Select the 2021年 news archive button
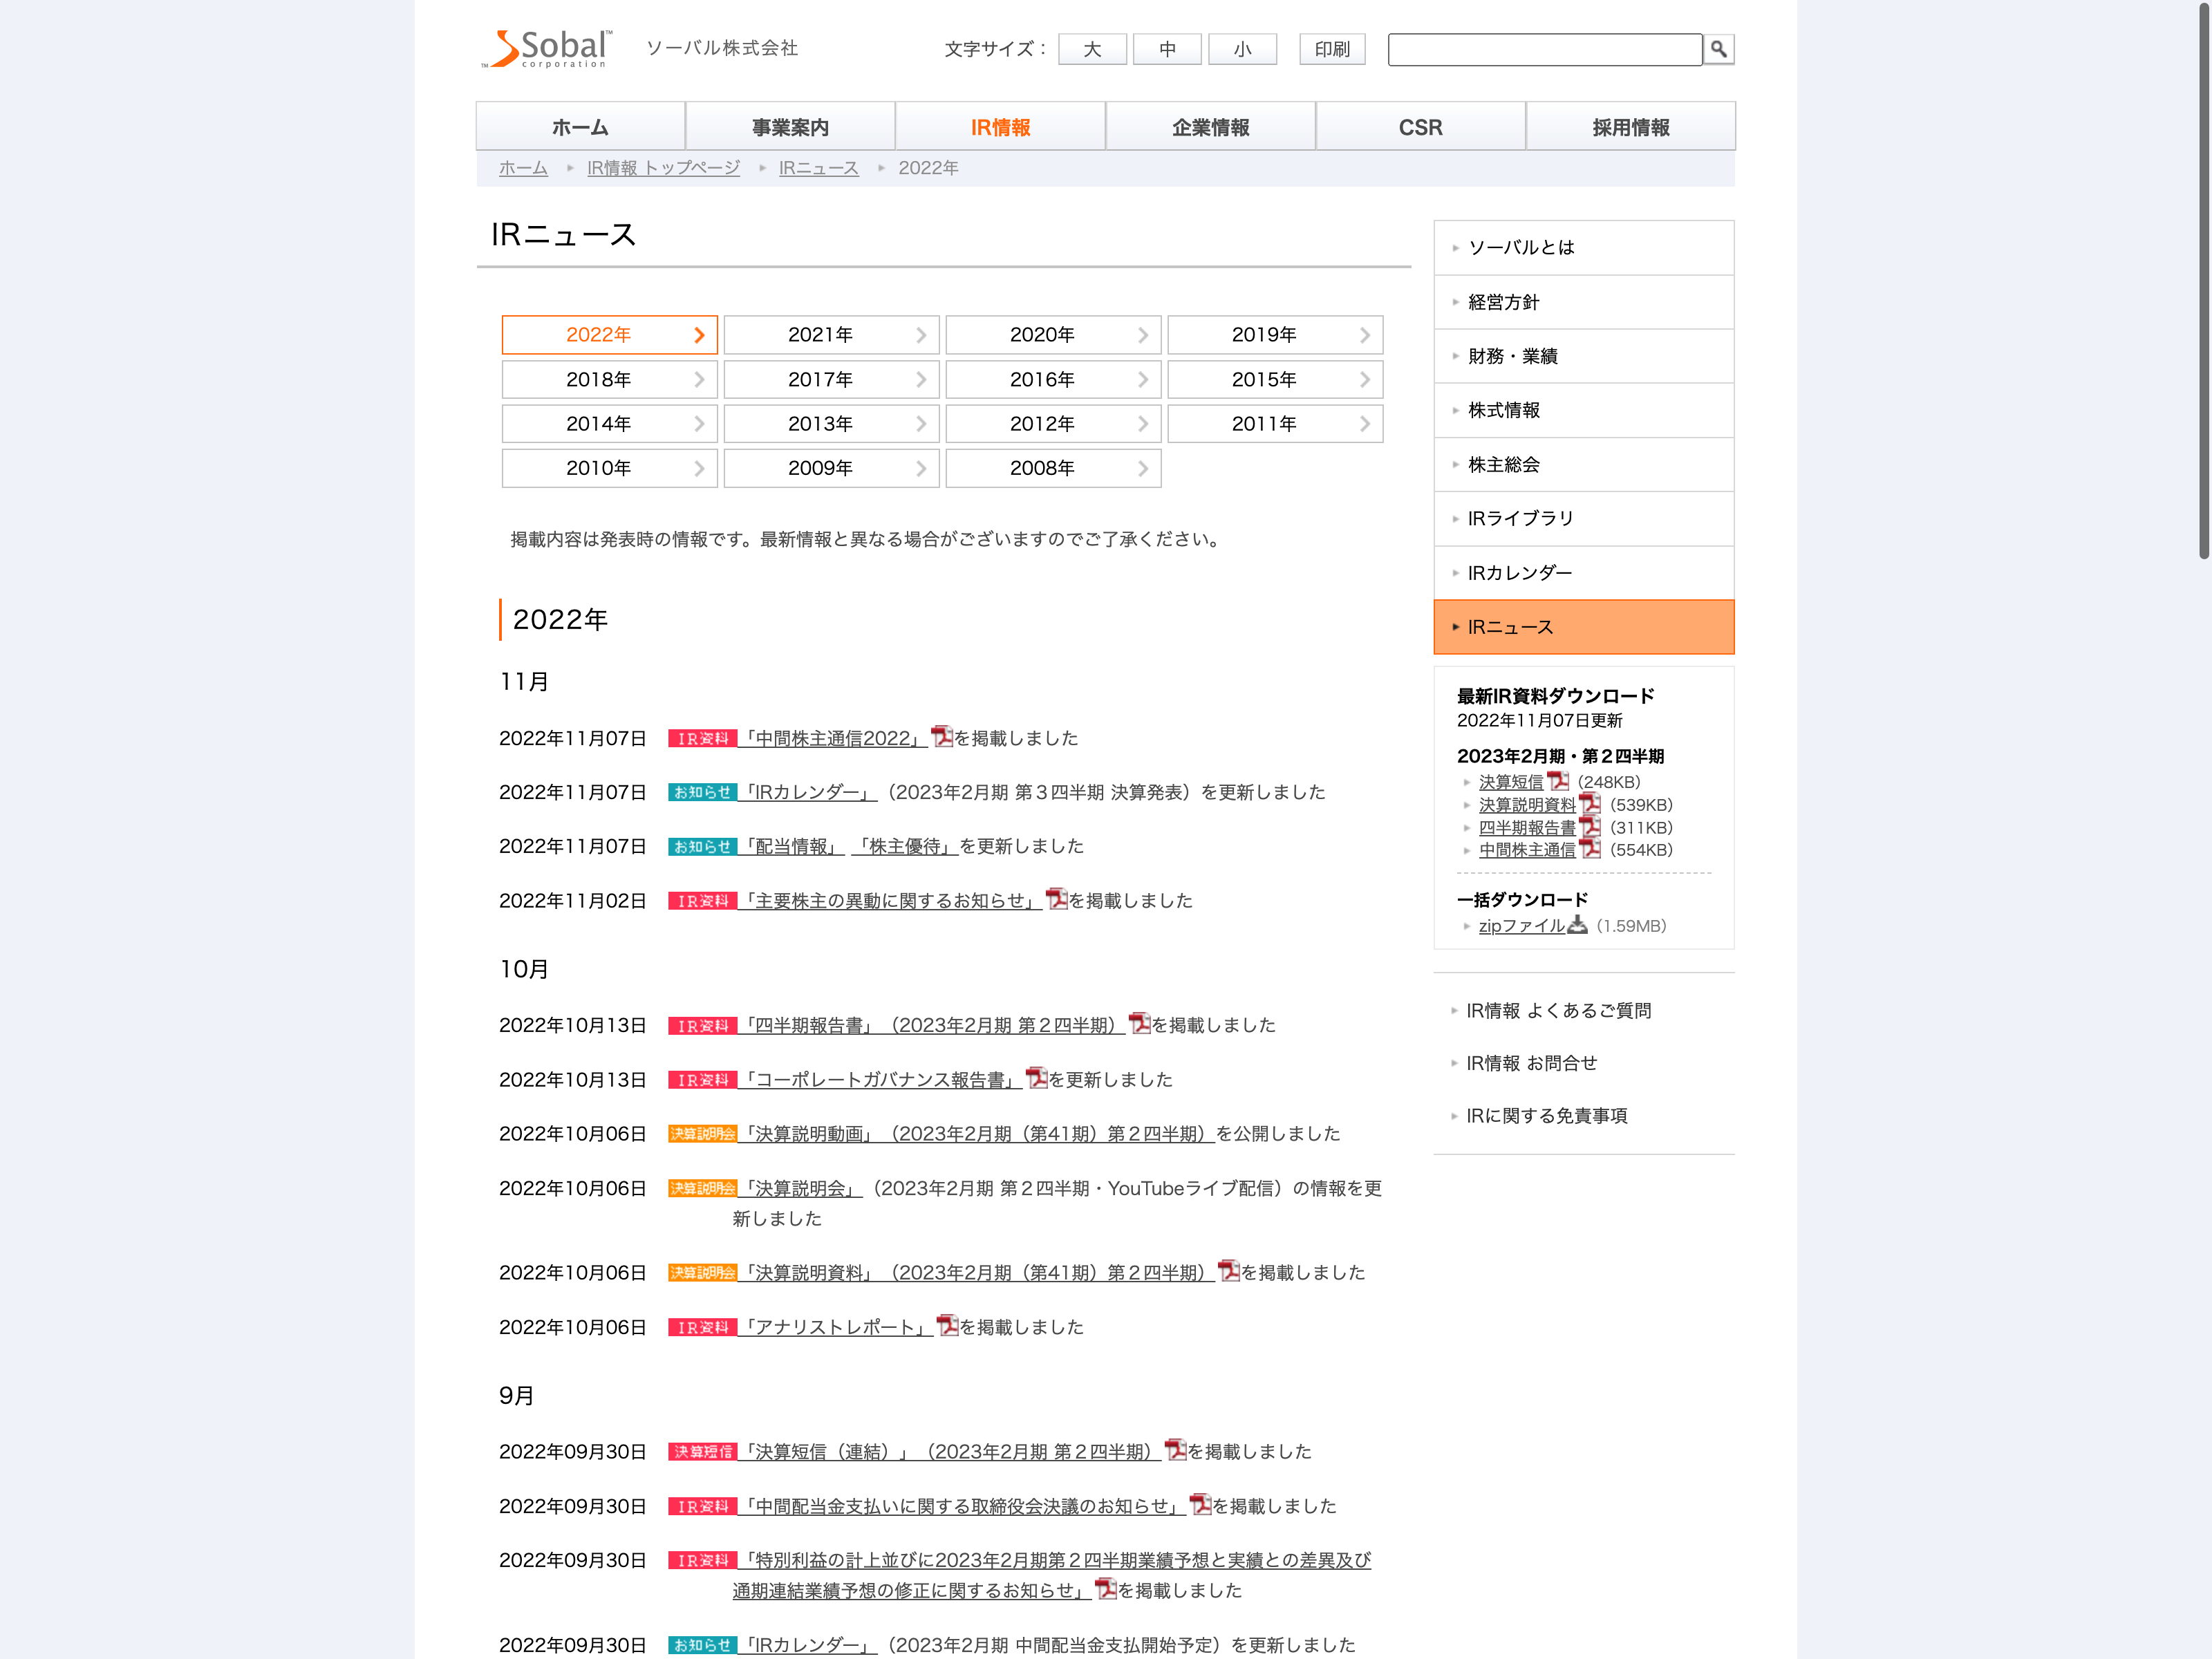2212x1659 pixels. tap(831, 335)
